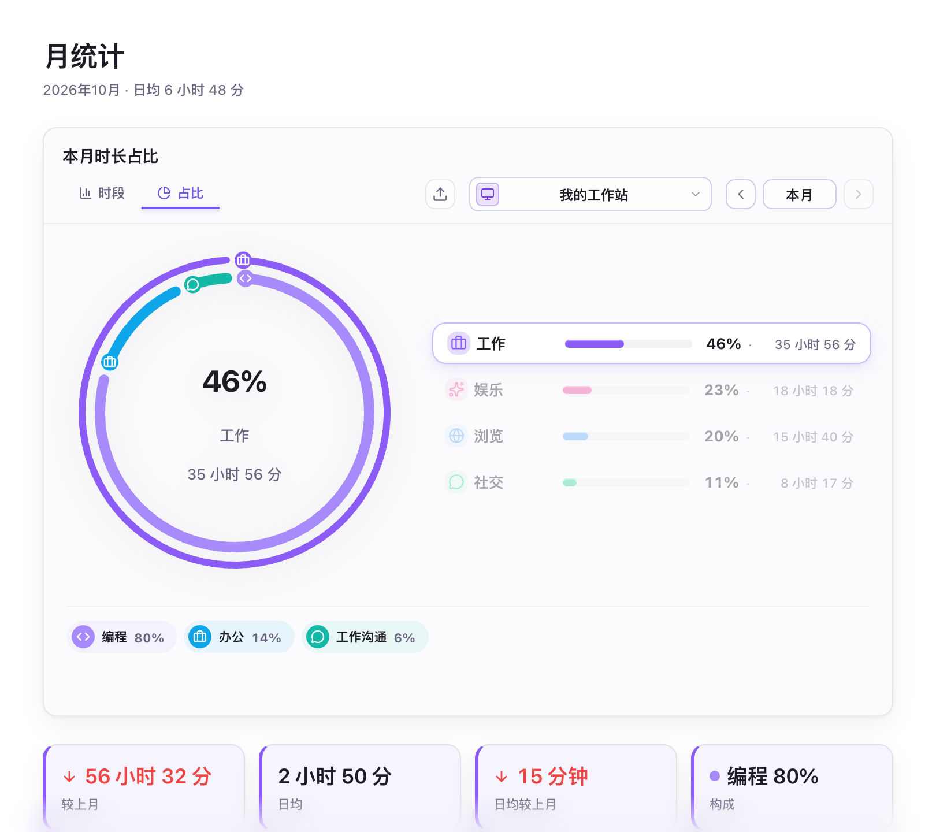
Task: Open the 较上月 56 小时 32 分 card
Action: pyautogui.click(x=144, y=787)
